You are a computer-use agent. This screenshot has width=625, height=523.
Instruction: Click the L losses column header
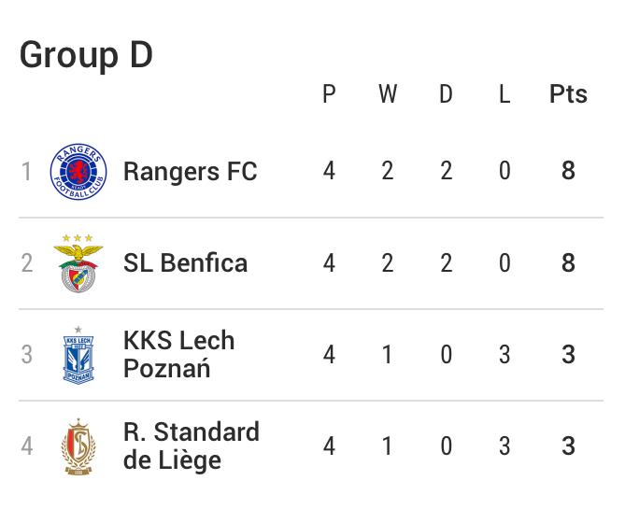click(x=504, y=94)
